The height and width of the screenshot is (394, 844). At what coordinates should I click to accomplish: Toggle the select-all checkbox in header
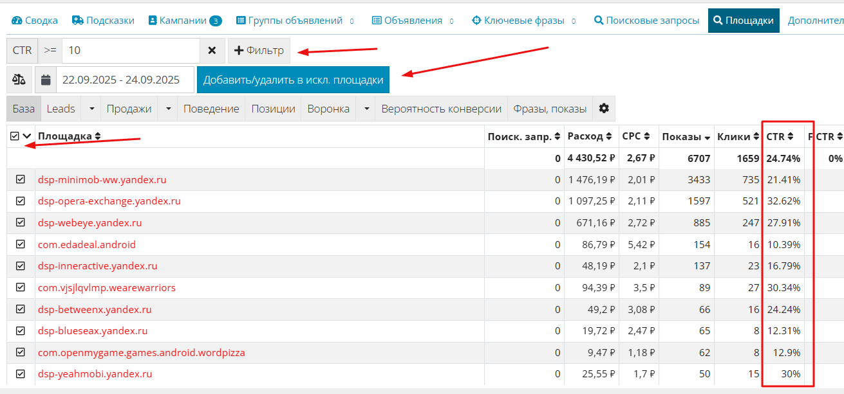pos(15,136)
